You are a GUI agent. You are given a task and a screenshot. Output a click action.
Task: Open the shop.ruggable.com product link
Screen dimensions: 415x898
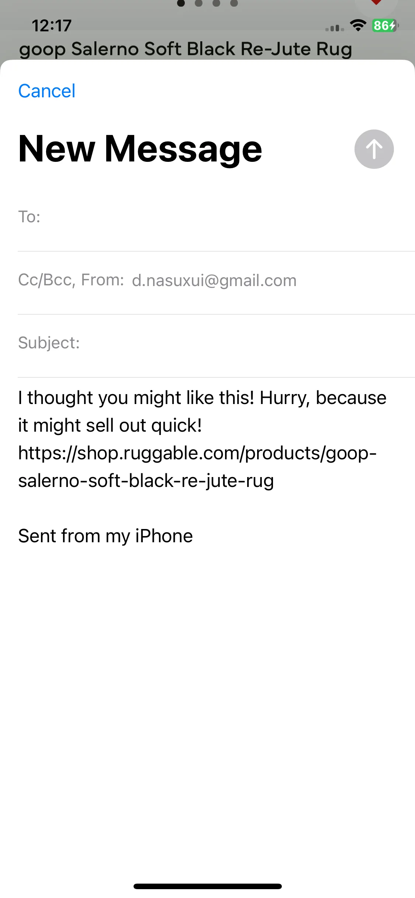(197, 467)
